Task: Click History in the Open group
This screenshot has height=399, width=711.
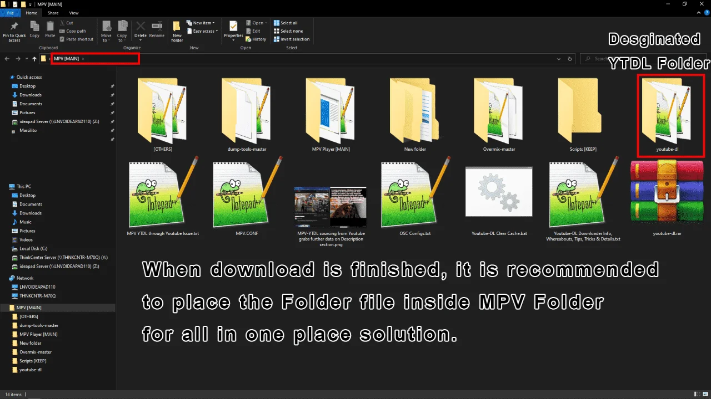Action: 256,39
